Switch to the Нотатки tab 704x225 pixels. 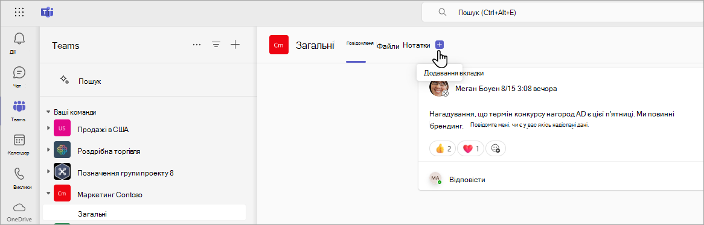tap(416, 45)
